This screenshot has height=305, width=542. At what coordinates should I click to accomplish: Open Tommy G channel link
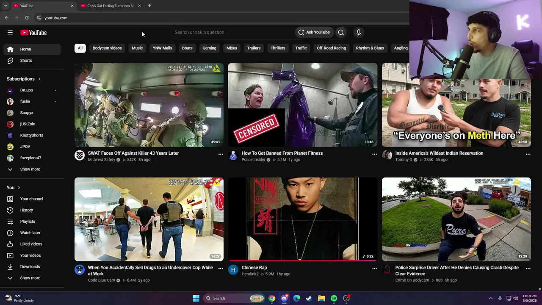[404, 160]
